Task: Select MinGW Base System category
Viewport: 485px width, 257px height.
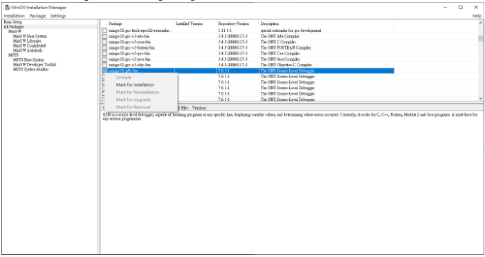Action: (30, 36)
